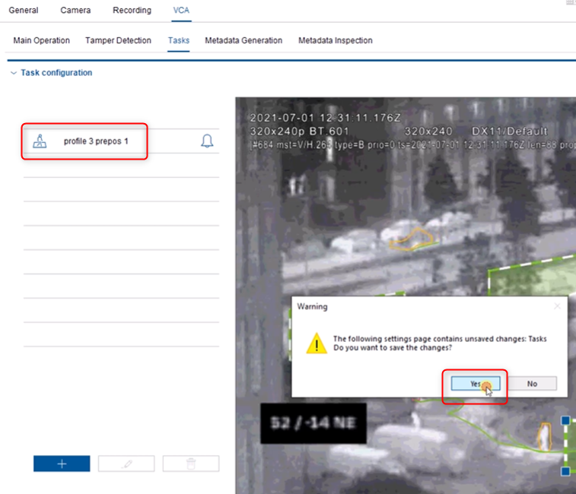Click the alarm bell icon on profile 3 prepos 1
The height and width of the screenshot is (494, 576).
pos(207,141)
